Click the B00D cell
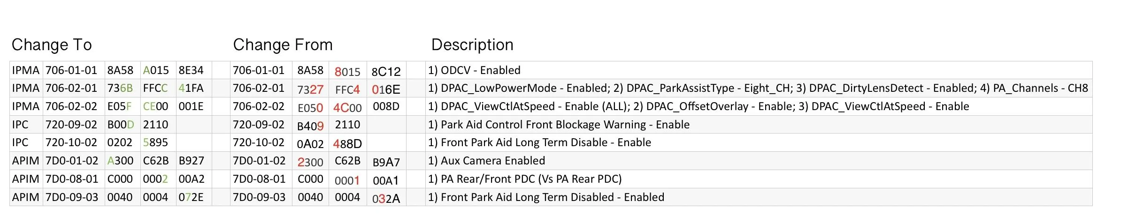This screenshot has width=1121, height=223. click(x=121, y=125)
